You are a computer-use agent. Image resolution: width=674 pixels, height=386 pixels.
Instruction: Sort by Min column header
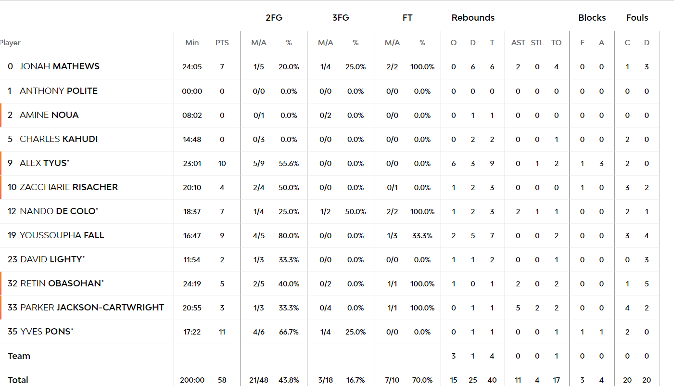click(x=192, y=43)
